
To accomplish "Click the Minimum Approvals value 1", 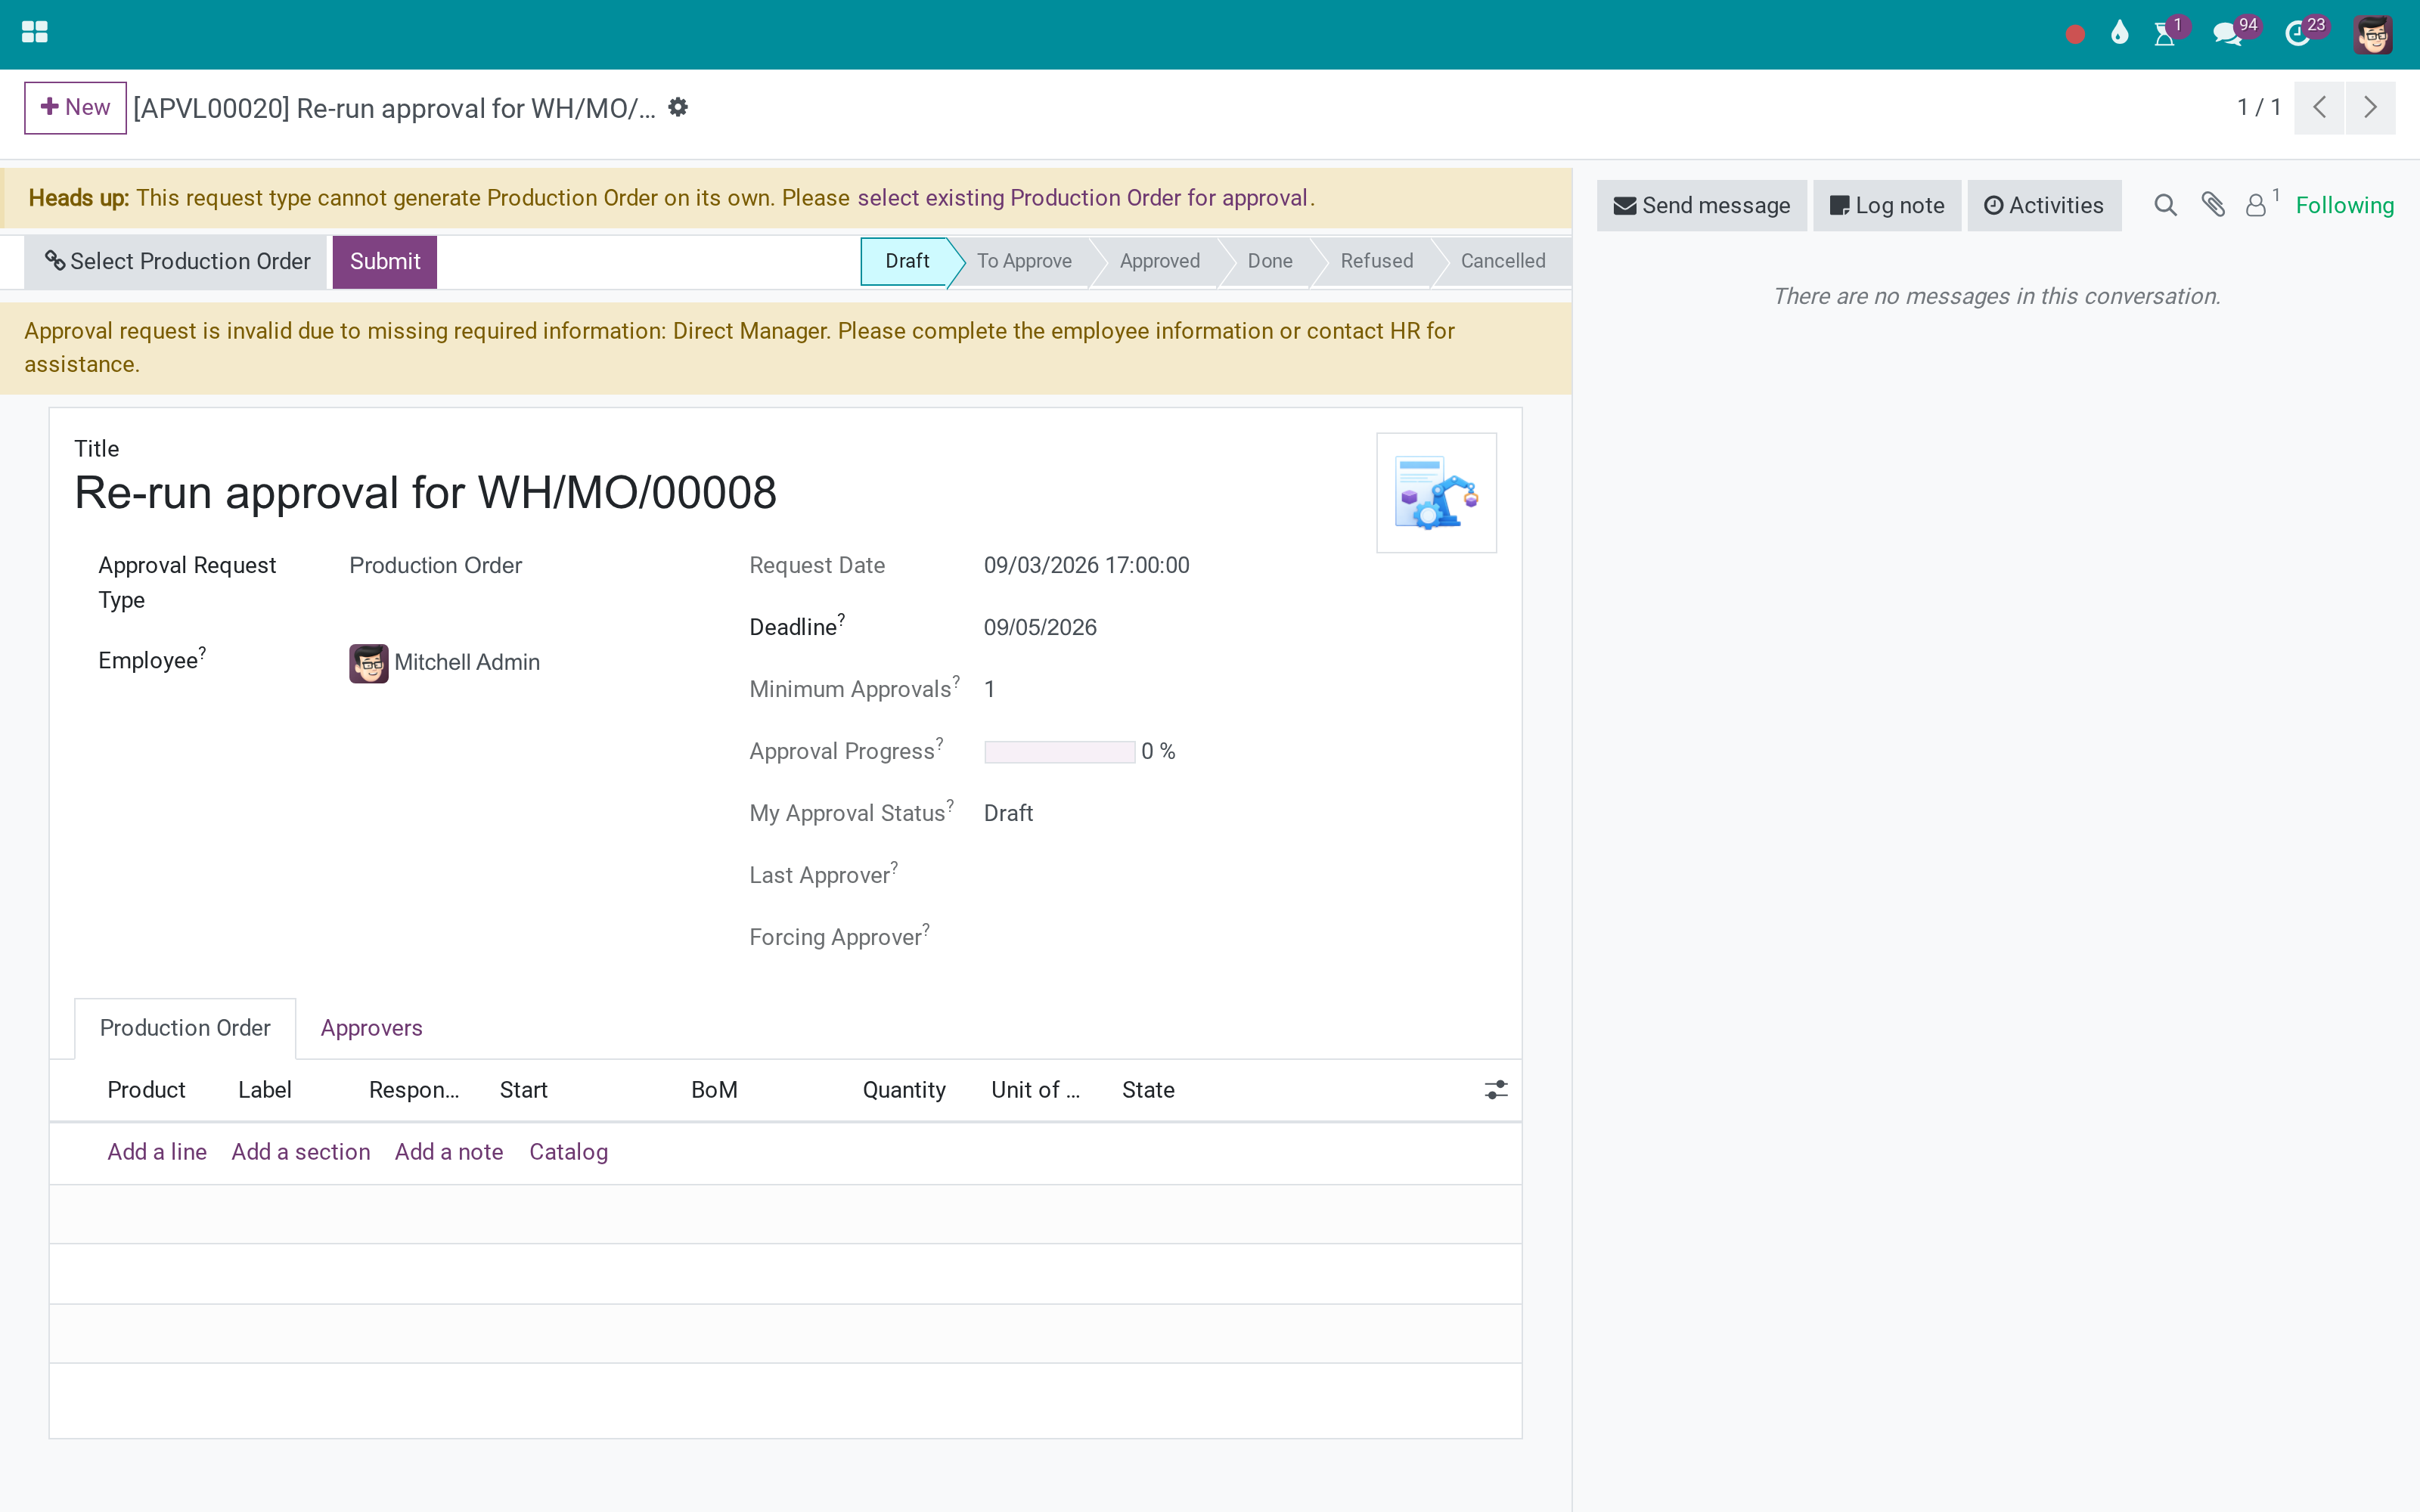I will pos(989,690).
